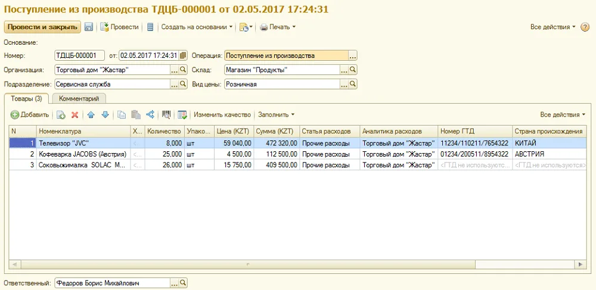The width and height of the screenshot is (596, 290).
Task: Expand Создать на основании dropdown
Action: 197,27
